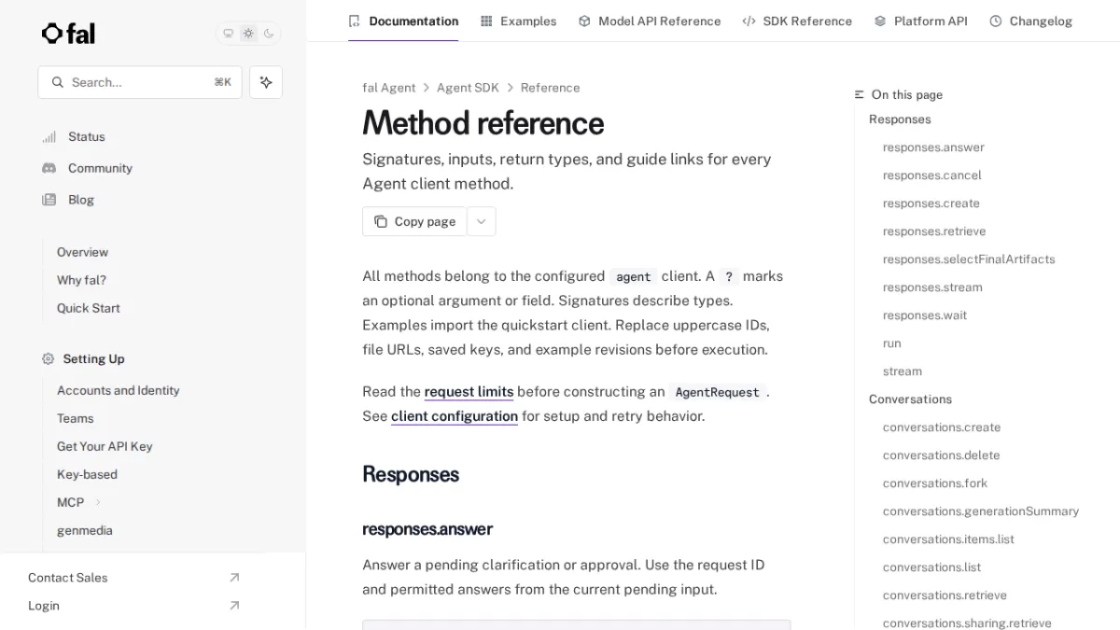Jump to responses.selectFinalArtifacts in outline
Screen dimensions: 1120x630
[969, 259]
